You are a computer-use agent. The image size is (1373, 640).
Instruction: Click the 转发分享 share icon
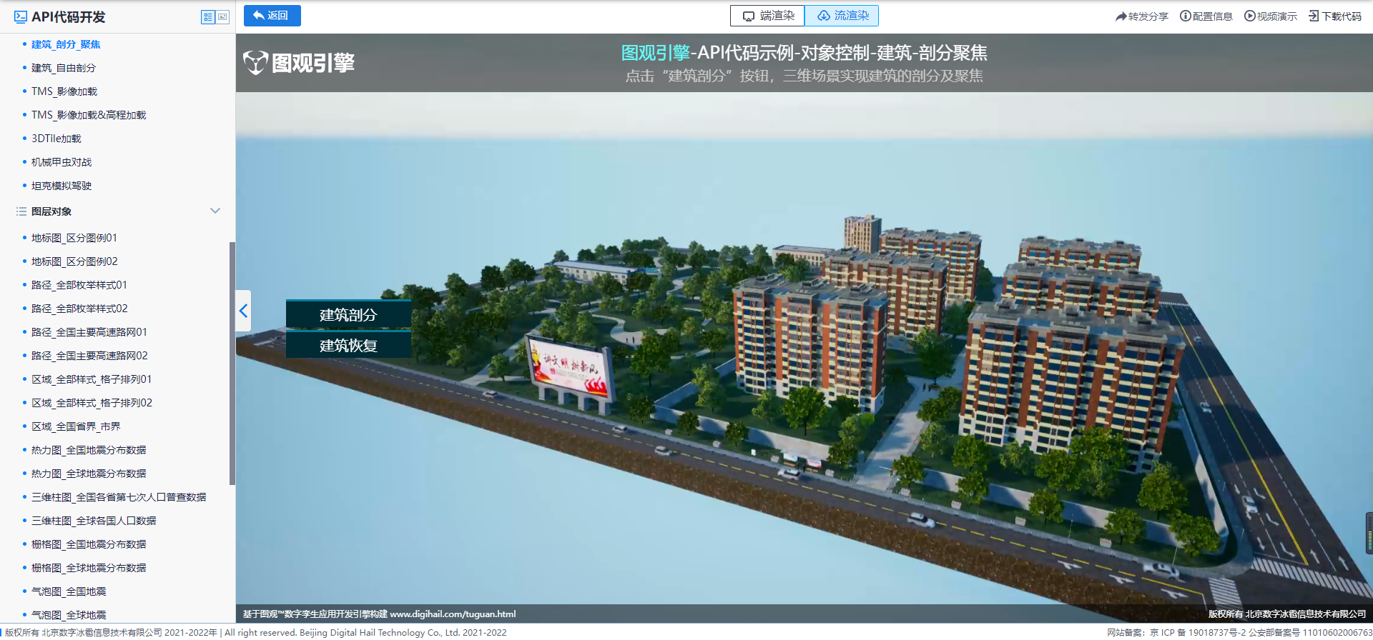click(x=1121, y=16)
